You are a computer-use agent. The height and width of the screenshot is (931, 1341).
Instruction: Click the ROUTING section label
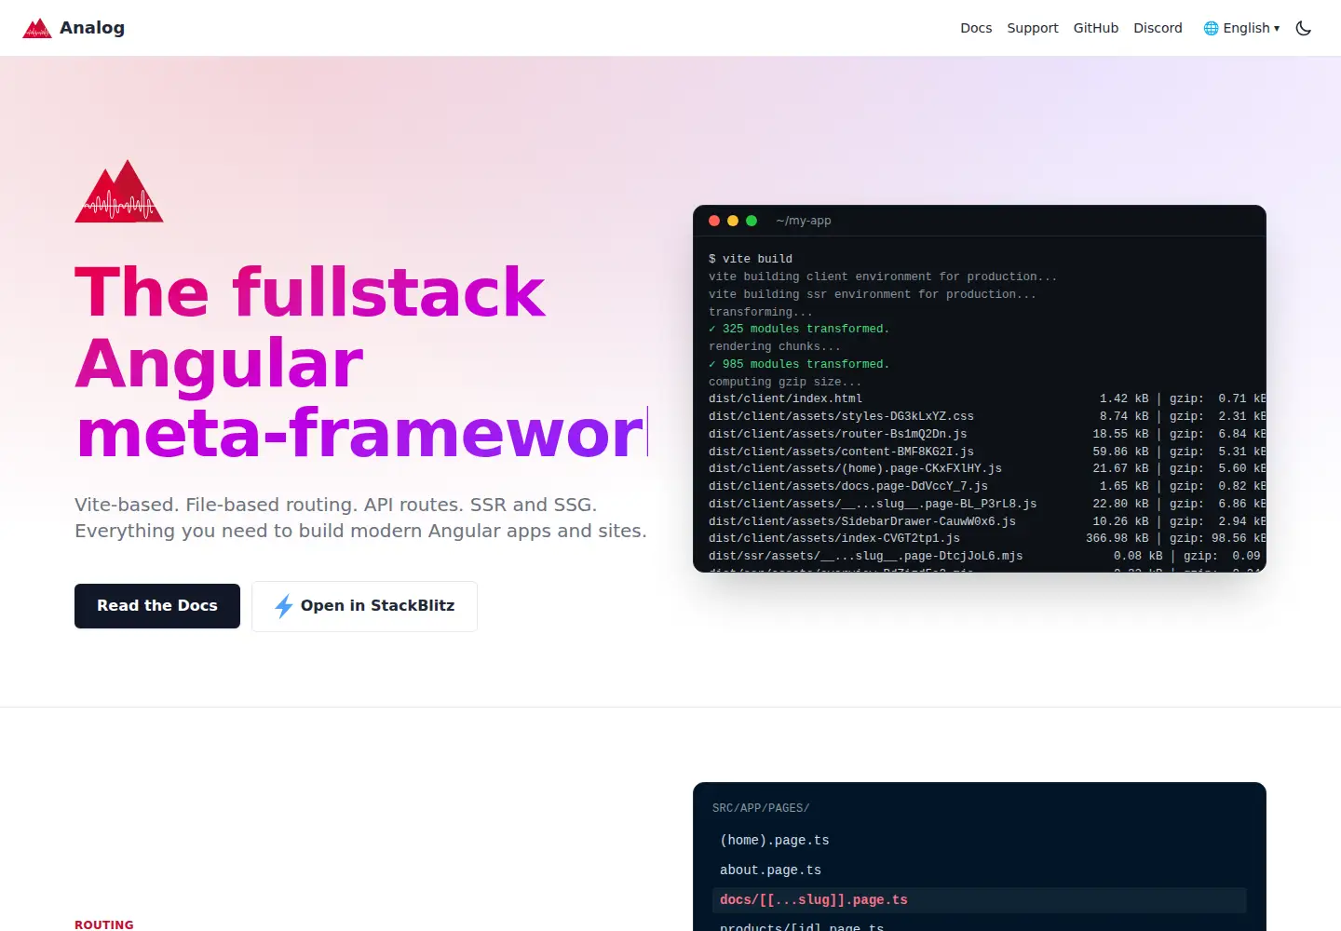[104, 924]
